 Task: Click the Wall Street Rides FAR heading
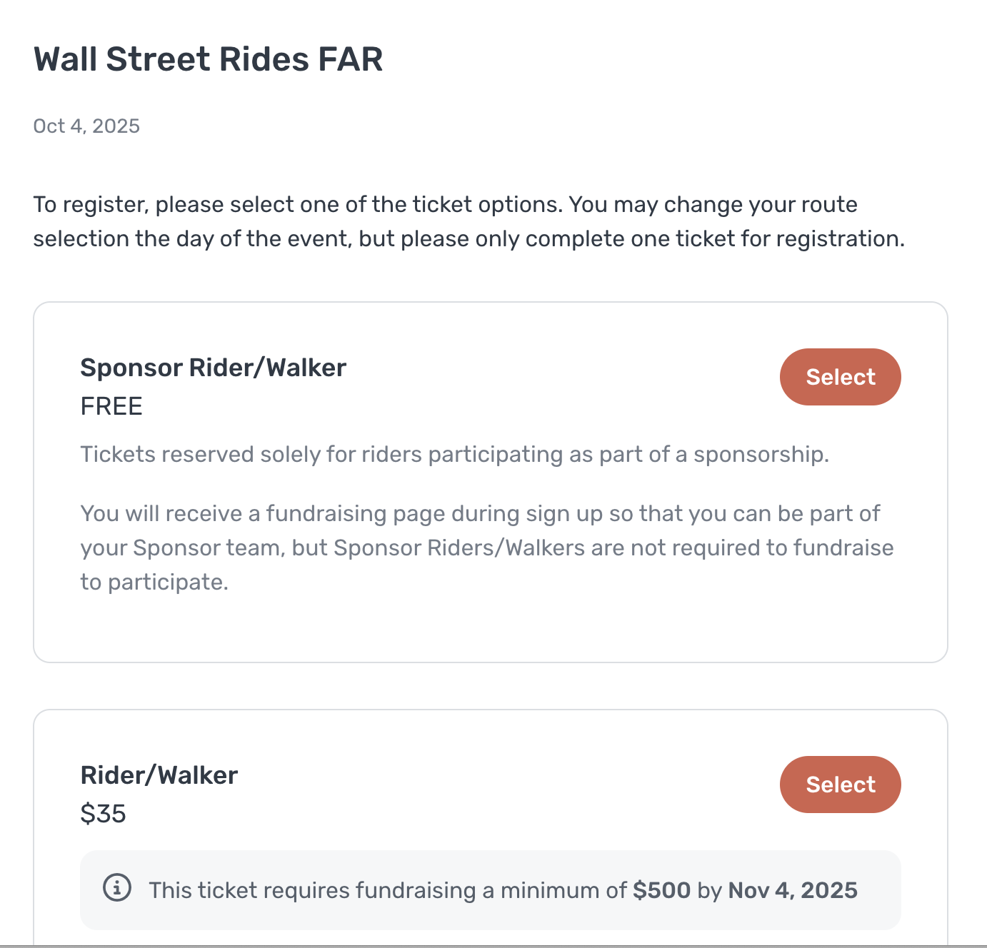click(208, 59)
